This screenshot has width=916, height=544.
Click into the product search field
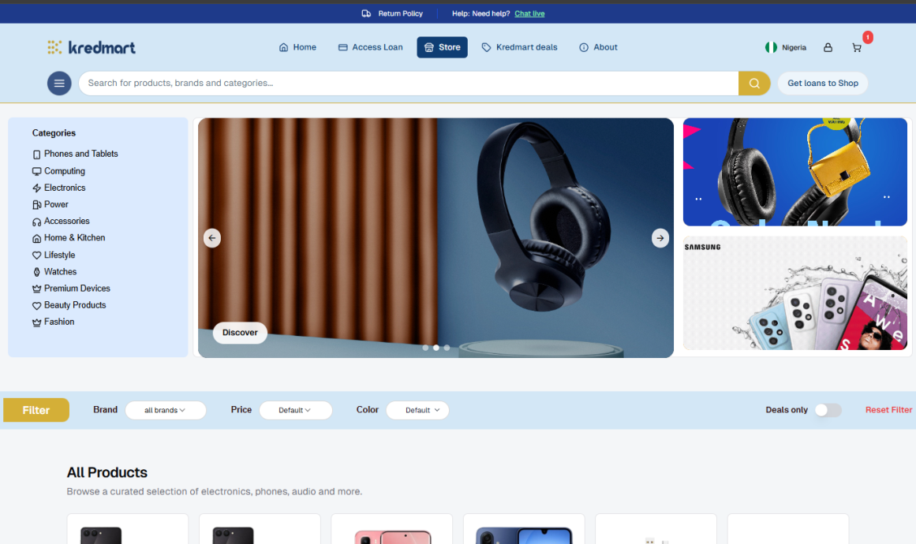pyautogui.click(x=408, y=84)
